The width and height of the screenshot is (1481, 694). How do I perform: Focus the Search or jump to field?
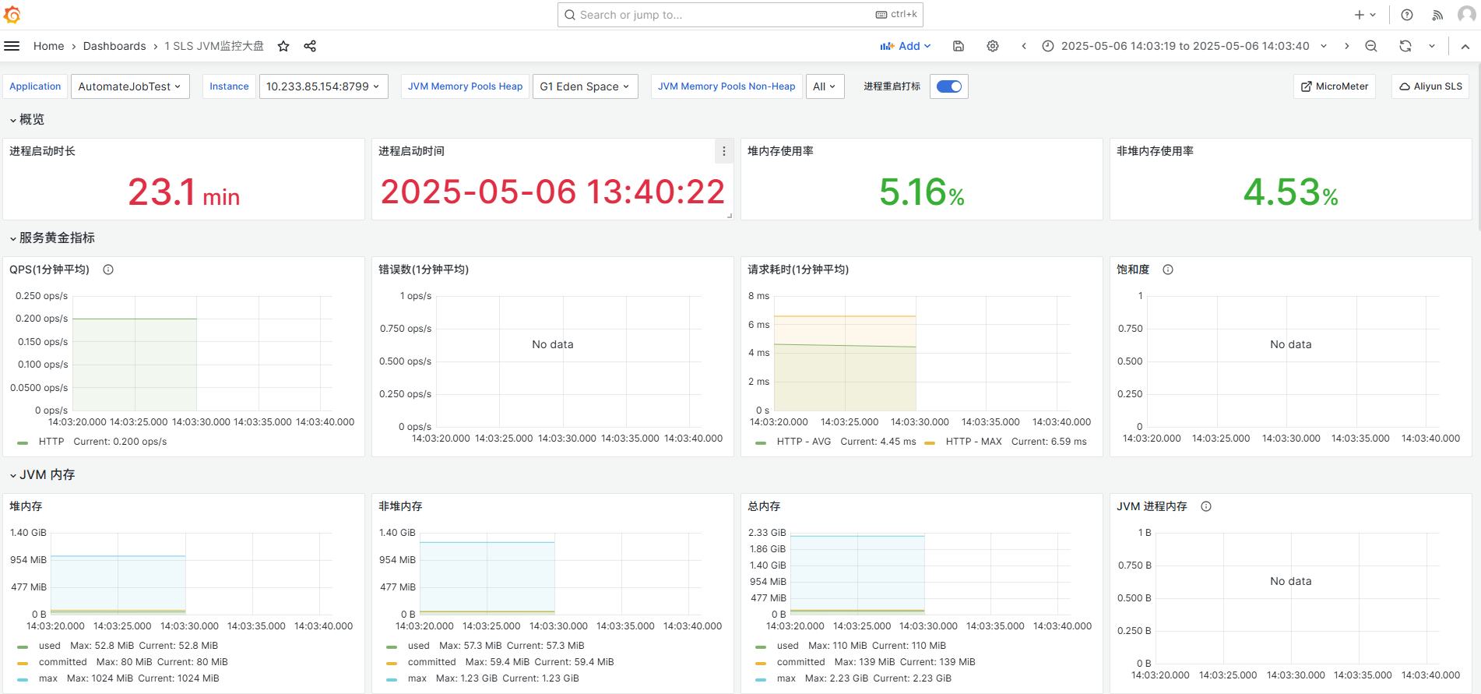740,15
